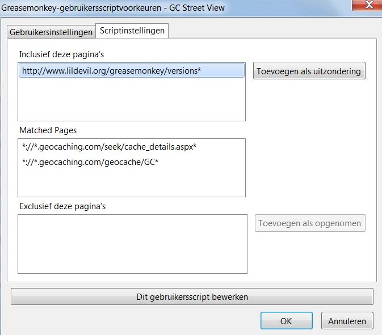Image resolution: width=382 pixels, height=335 pixels.
Task: Select the lildevil.org greasemonkey versions URL entry
Action: tap(112, 71)
